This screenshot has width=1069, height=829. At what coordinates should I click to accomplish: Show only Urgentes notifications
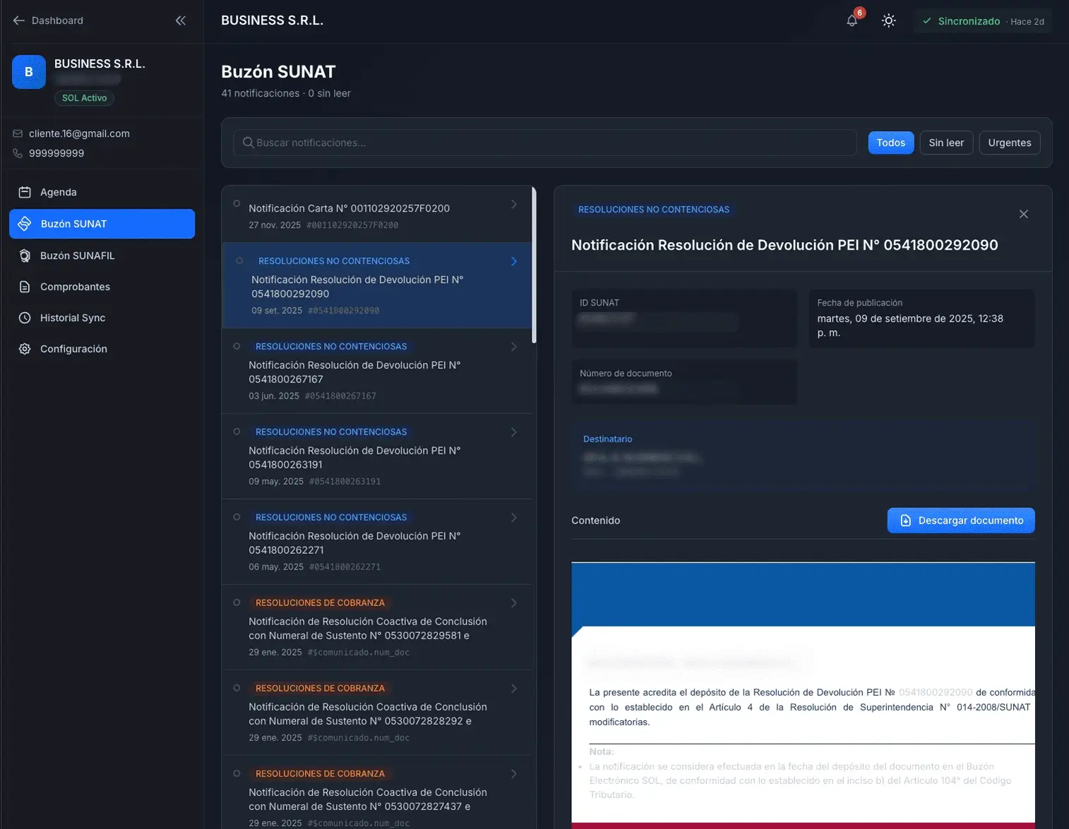pyautogui.click(x=1009, y=143)
